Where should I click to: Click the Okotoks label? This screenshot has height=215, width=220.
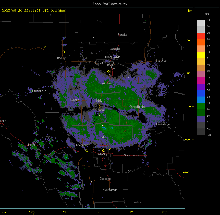[105, 179]
